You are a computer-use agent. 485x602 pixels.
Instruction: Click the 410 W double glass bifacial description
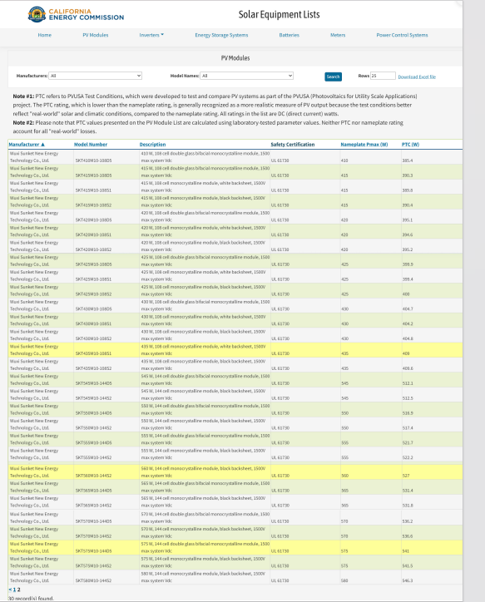(205, 157)
